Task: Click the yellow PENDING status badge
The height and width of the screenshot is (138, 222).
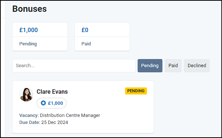Action: click(136, 91)
